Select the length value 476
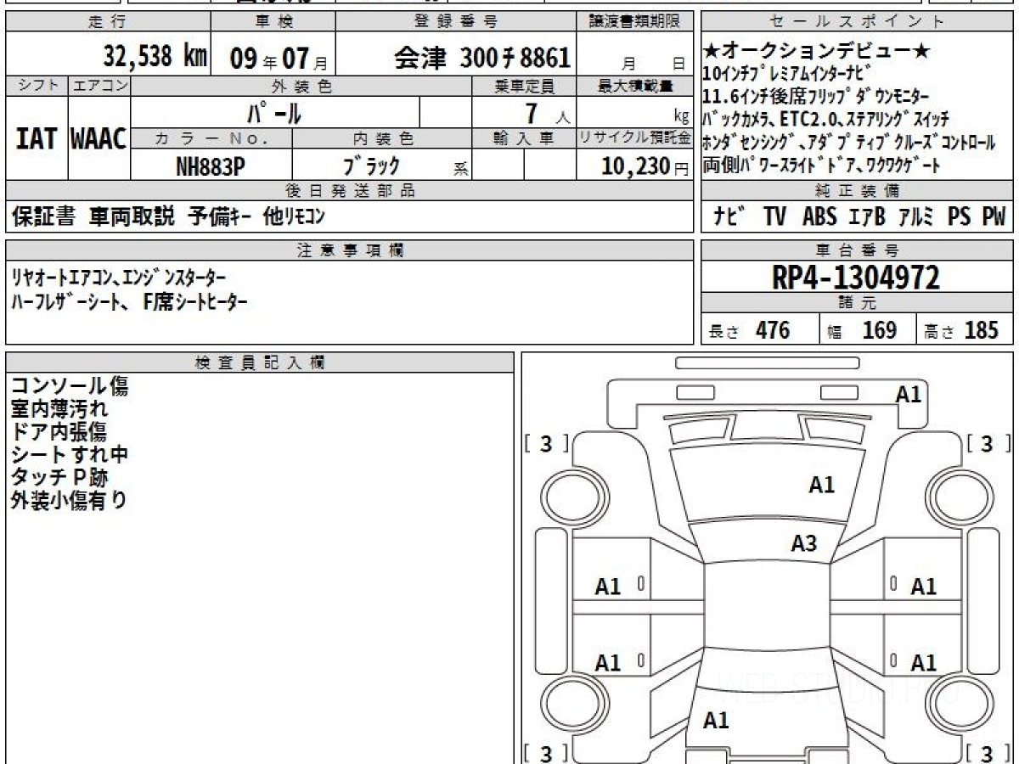Image resolution: width=1019 pixels, height=764 pixels. pyautogui.click(x=773, y=330)
